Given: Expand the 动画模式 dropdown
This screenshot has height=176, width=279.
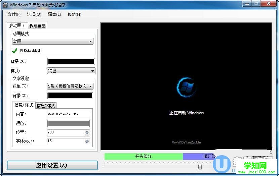Looking at the screenshot, I should point(53,41).
